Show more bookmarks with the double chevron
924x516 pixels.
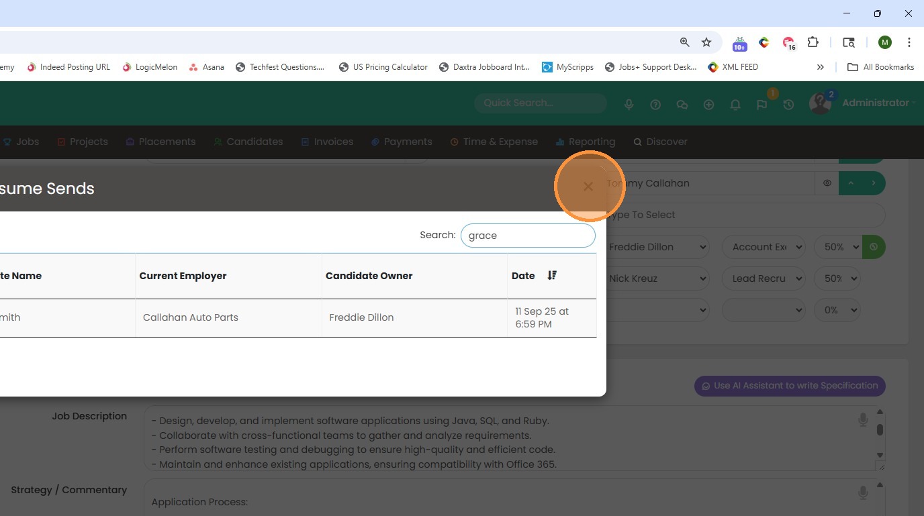click(820, 67)
